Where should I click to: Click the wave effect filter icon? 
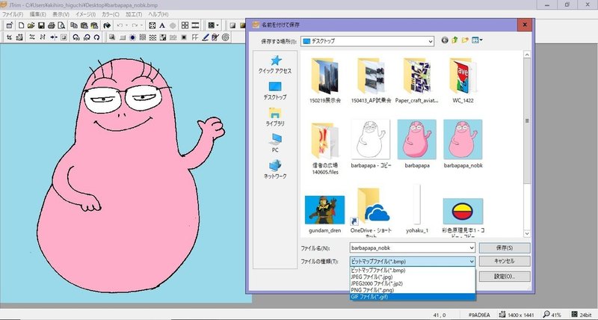point(152,37)
